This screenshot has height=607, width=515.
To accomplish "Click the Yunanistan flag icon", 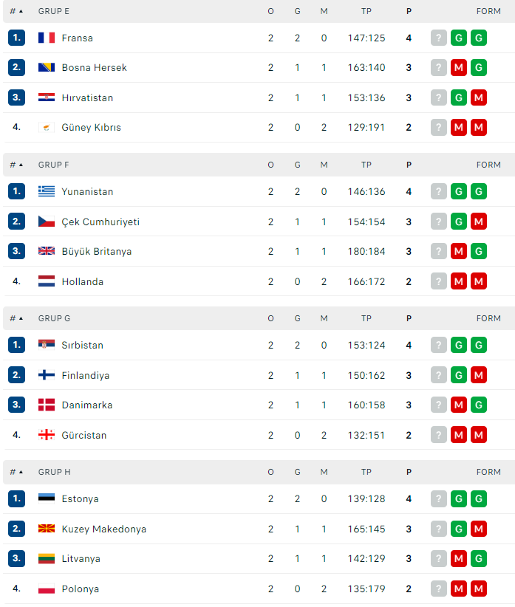I will (x=47, y=191).
